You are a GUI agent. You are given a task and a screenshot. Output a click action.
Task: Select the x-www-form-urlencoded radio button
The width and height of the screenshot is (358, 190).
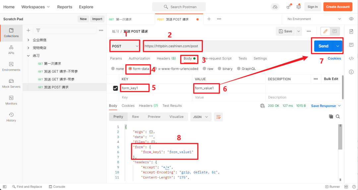click(155, 69)
